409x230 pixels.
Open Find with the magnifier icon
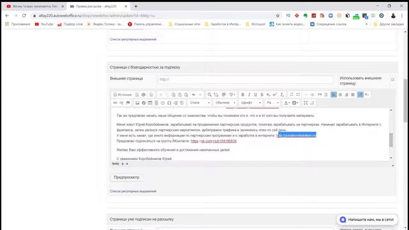(x=210, y=95)
